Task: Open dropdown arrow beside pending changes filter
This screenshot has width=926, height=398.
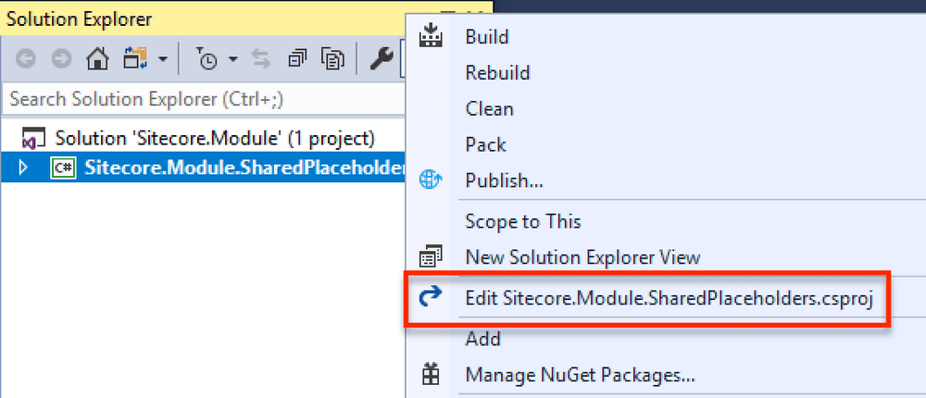Action: pyautogui.click(x=232, y=60)
